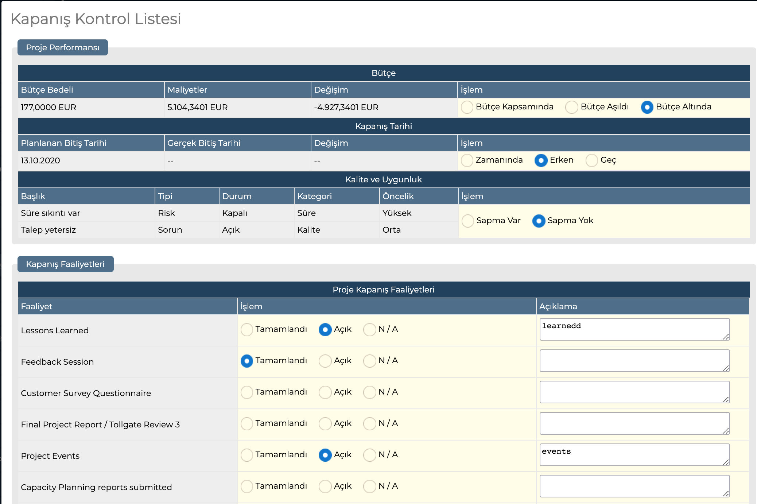Set Lessons Learned to Açık

[x=325, y=330]
